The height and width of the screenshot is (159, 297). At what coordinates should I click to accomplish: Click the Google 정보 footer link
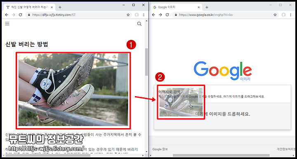[160, 149]
